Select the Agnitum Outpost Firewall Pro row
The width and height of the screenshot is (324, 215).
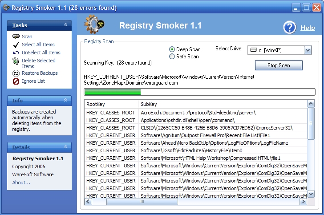tap(196, 135)
